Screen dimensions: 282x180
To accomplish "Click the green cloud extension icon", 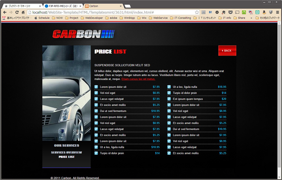I will point(244,12).
